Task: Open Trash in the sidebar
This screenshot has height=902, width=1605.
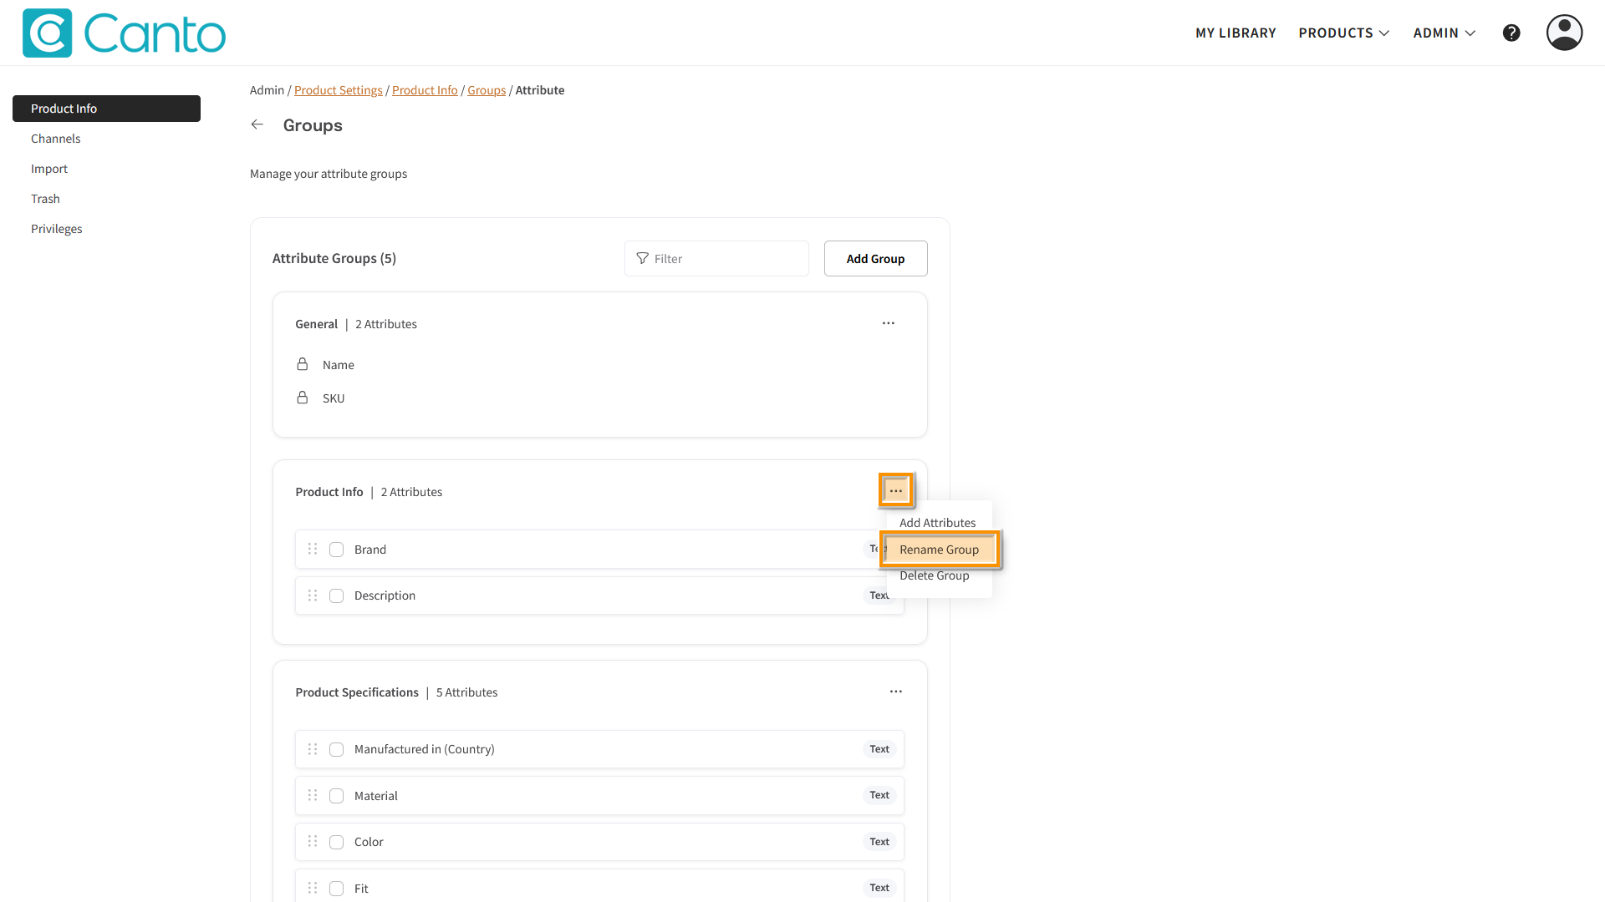Action: point(45,199)
